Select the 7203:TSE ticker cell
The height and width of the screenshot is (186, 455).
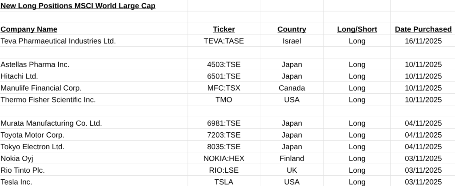(x=224, y=135)
